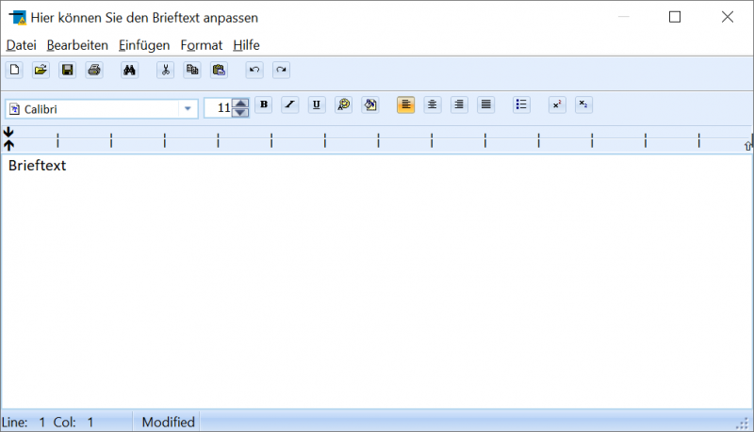Click the application icon in the title bar
The image size is (754, 432).
[x=18, y=17]
